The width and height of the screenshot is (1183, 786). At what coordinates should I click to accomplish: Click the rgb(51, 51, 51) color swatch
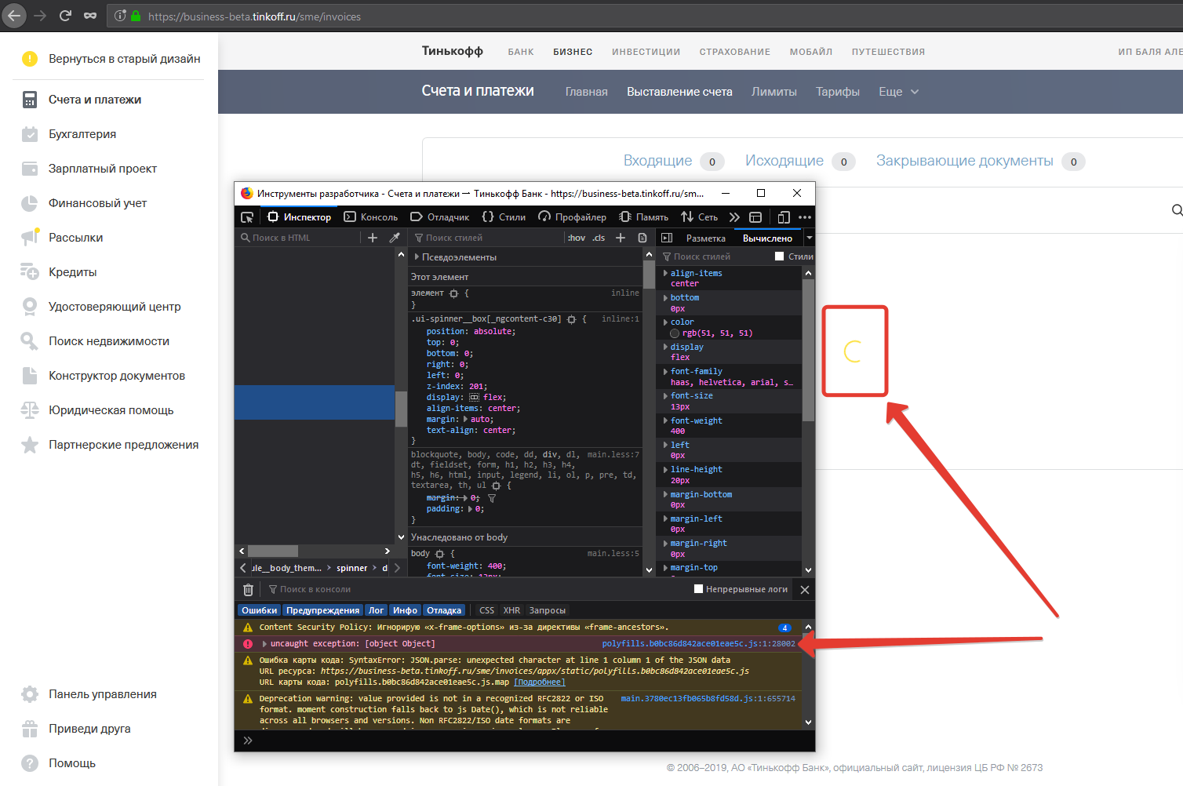(675, 333)
